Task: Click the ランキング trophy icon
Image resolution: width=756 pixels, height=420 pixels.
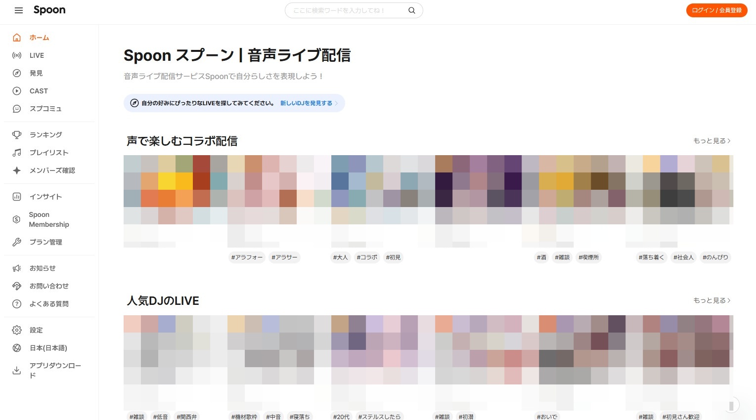Action: pyautogui.click(x=17, y=135)
